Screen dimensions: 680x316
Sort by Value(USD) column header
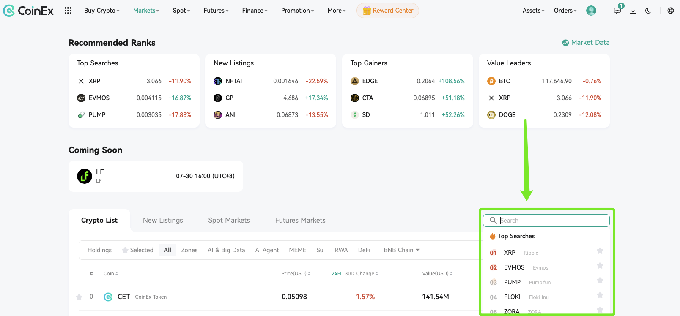[437, 274]
